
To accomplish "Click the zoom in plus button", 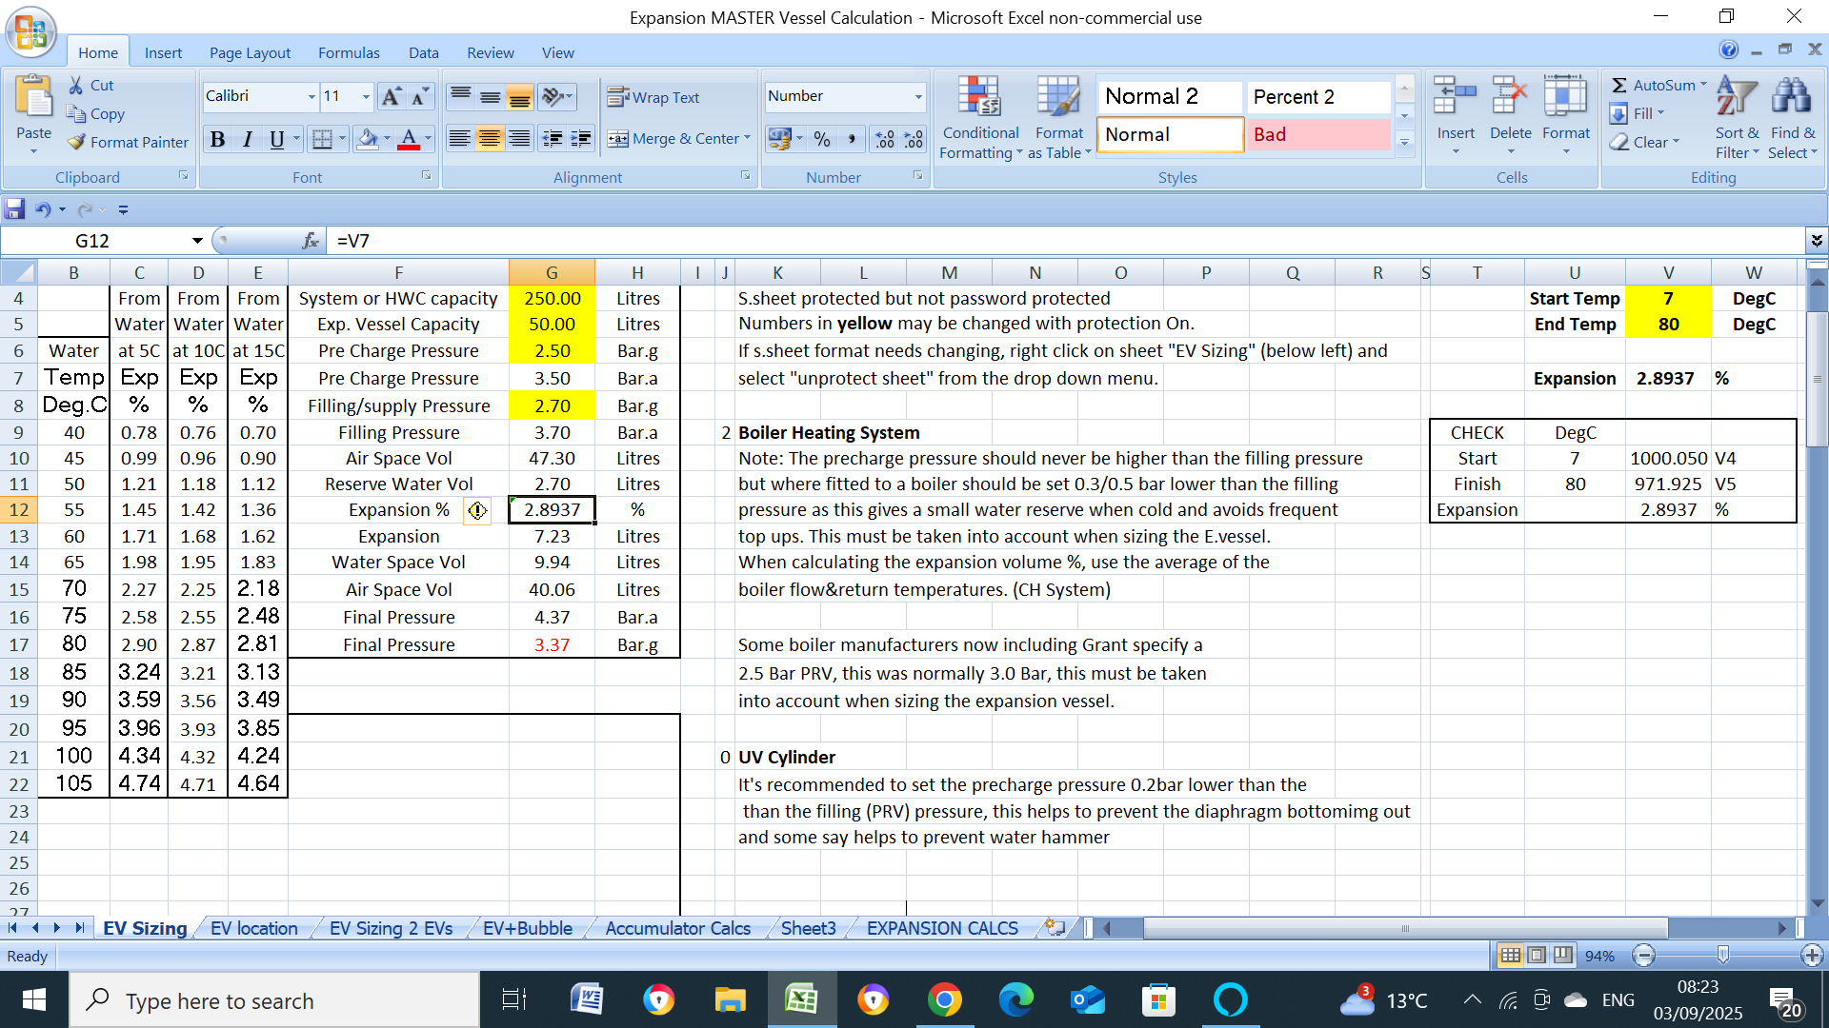I will 1812,956.
